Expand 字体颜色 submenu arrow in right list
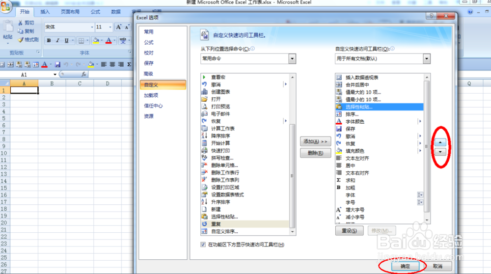Screen dimensions: 491x274 tap(420, 121)
